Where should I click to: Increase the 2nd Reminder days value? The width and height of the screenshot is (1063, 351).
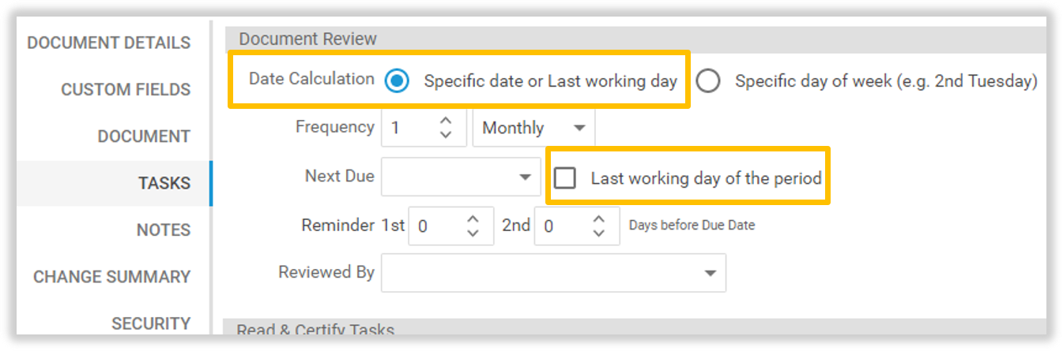click(599, 218)
